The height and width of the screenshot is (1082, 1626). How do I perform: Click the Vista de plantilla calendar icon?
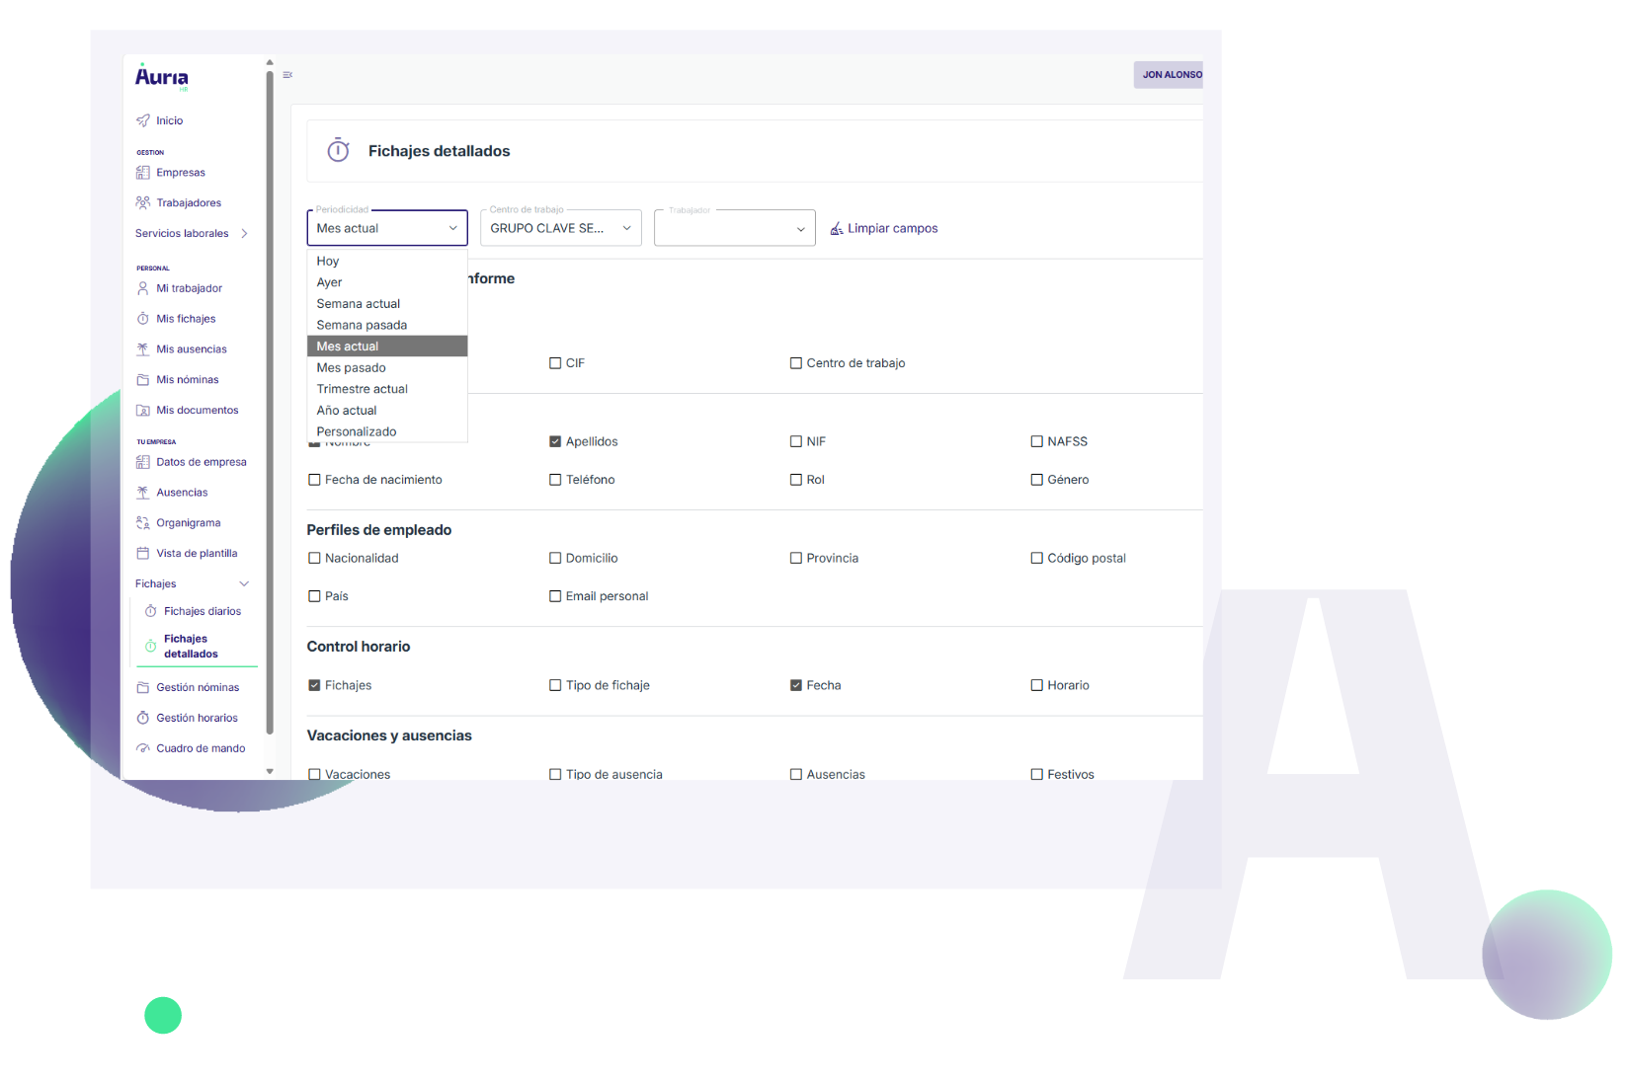pos(143,554)
